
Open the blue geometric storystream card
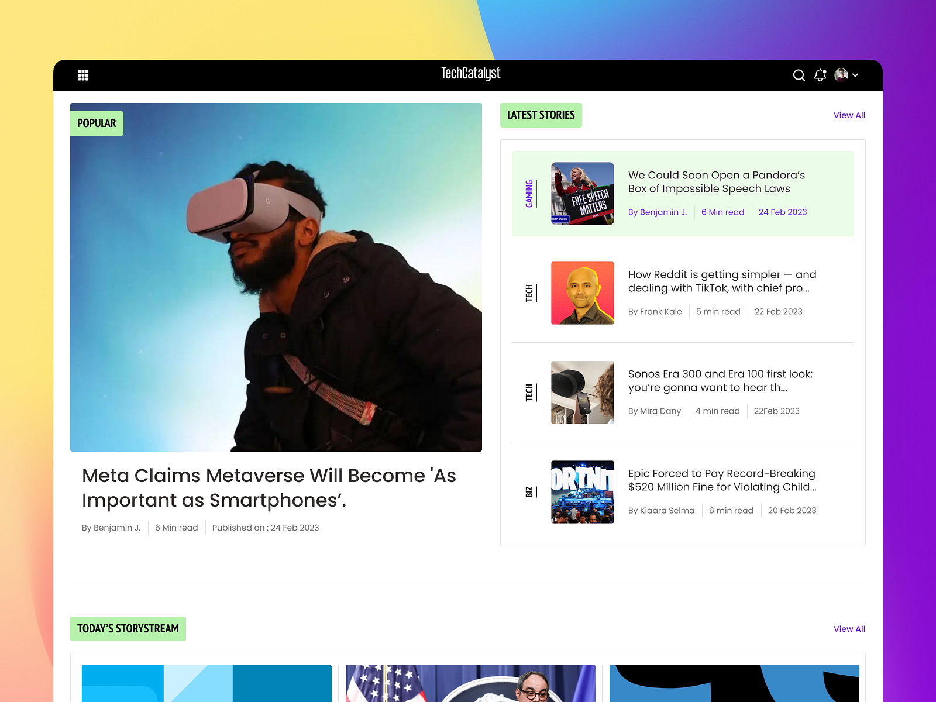tap(207, 683)
